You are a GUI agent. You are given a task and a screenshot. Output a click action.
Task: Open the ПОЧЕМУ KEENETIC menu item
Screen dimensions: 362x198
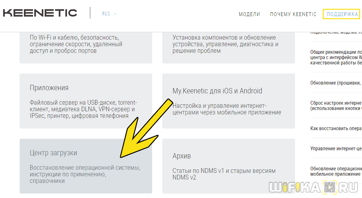(293, 14)
